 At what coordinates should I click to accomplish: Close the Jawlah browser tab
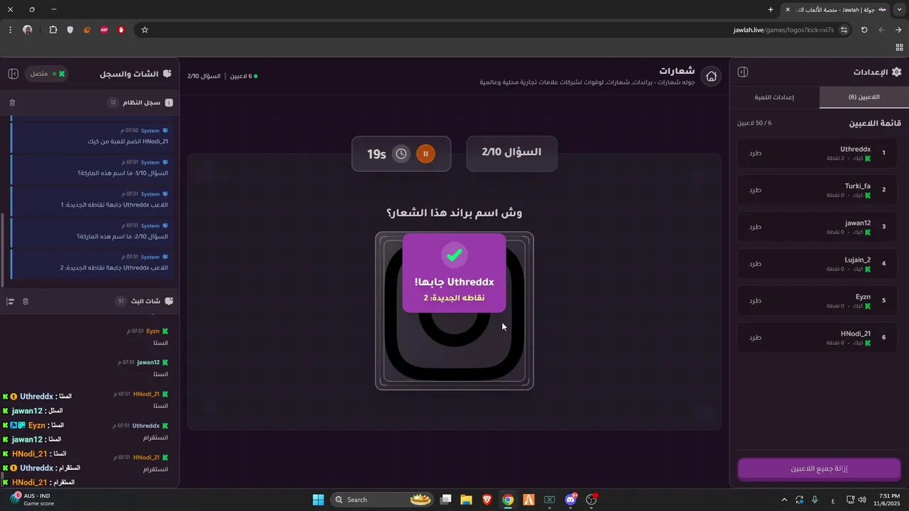tap(788, 9)
